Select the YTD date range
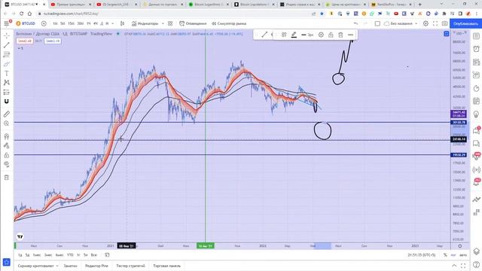The width and height of the screenshot is (482, 271). (x=70, y=255)
